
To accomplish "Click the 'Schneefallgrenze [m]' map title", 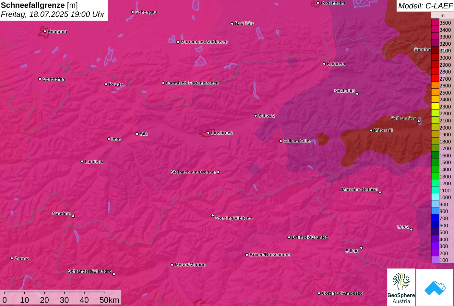I will [x=39, y=5].
